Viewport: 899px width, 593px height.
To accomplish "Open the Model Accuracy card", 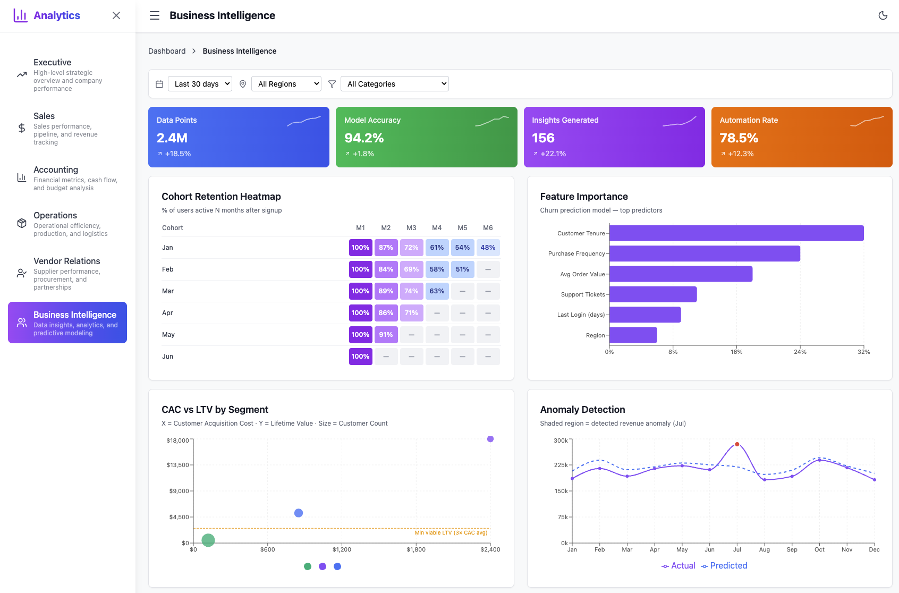I will point(427,137).
